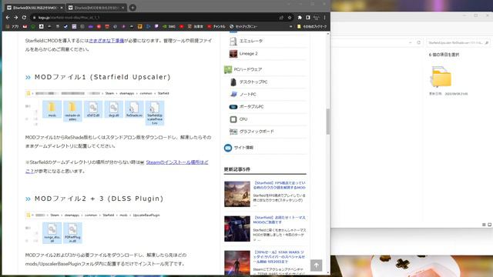This screenshot has width=493, height=277.
Task: Click the Explorer search magnifier icon
Action: pos(487,42)
